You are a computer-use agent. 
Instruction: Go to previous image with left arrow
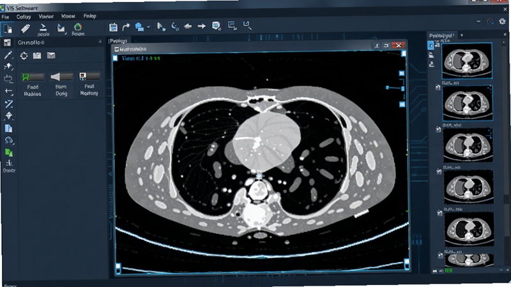point(188,26)
